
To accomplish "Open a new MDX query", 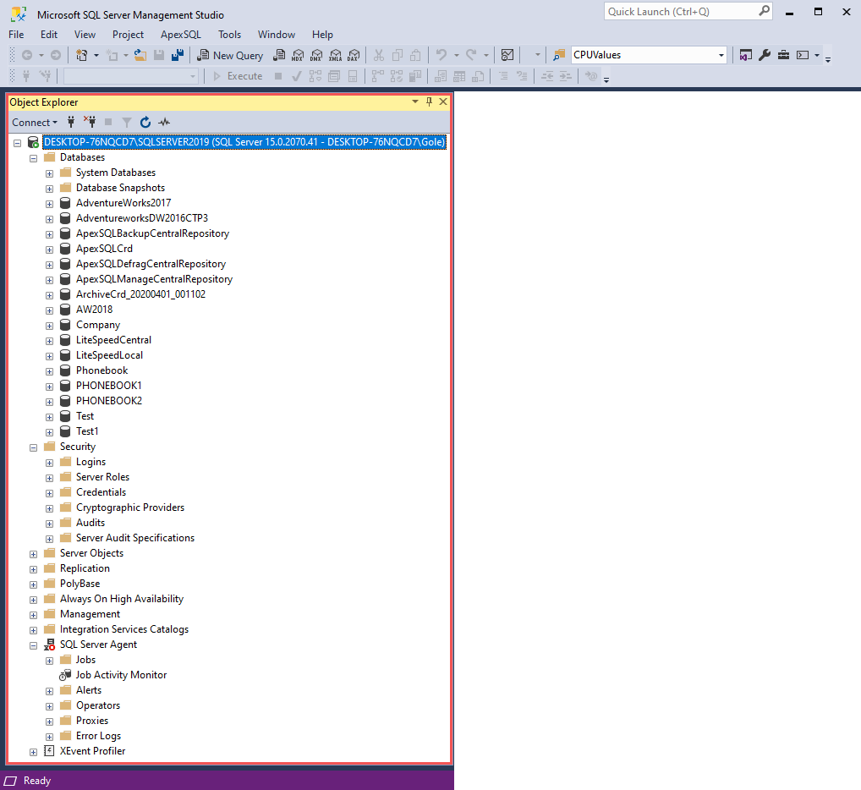I will (x=298, y=55).
